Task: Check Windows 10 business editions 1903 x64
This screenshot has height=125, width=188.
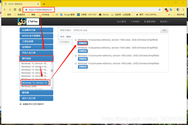Action: point(76,40)
